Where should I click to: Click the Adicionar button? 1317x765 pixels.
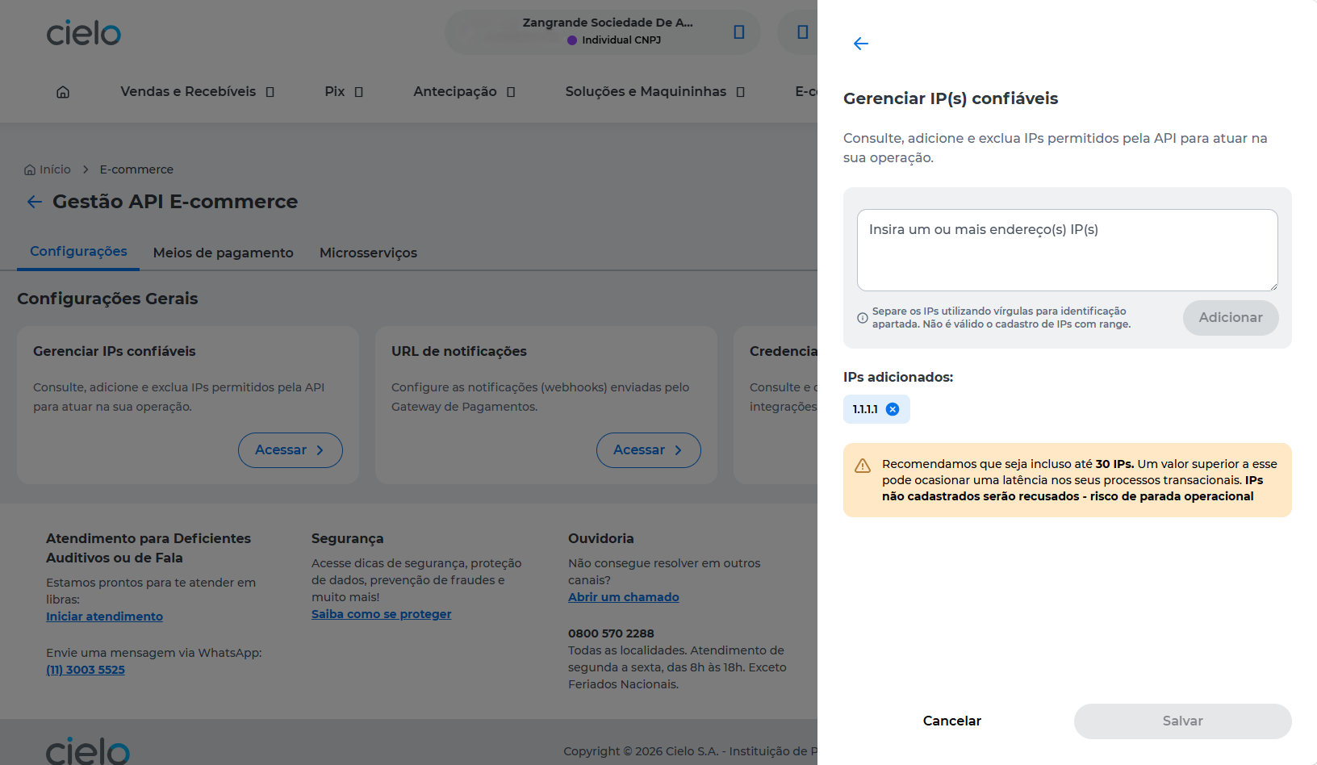coord(1231,318)
